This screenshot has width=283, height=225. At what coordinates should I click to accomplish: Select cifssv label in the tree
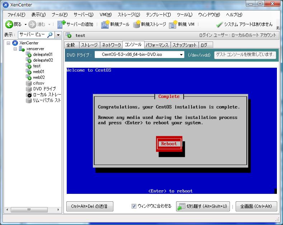click(39, 83)
